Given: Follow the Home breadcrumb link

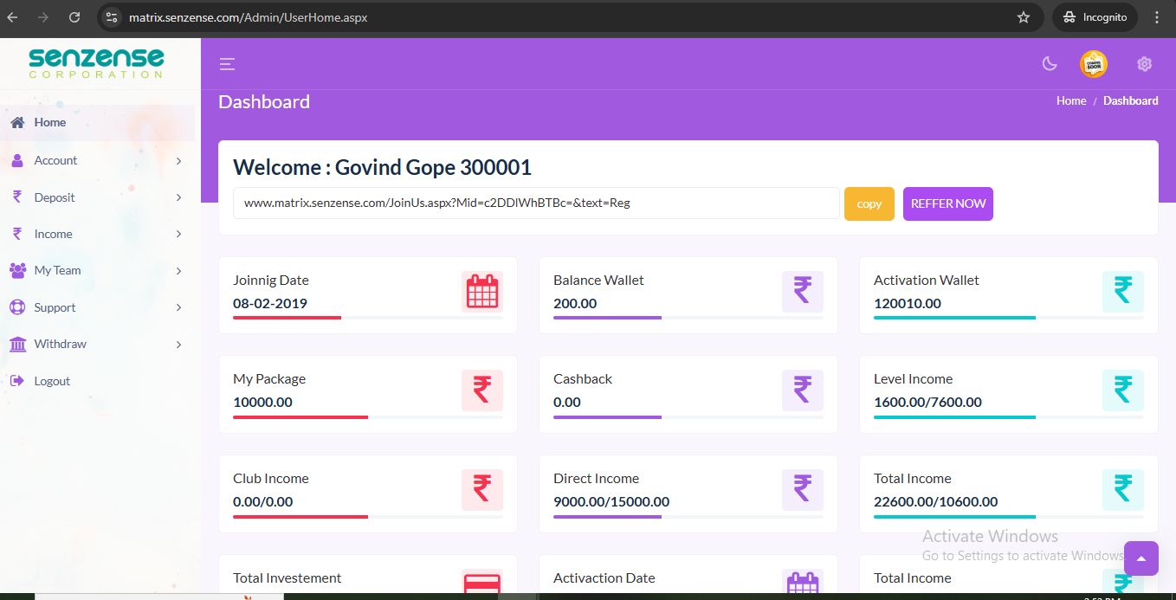Looking at the screenshot, I should 1071,100.
